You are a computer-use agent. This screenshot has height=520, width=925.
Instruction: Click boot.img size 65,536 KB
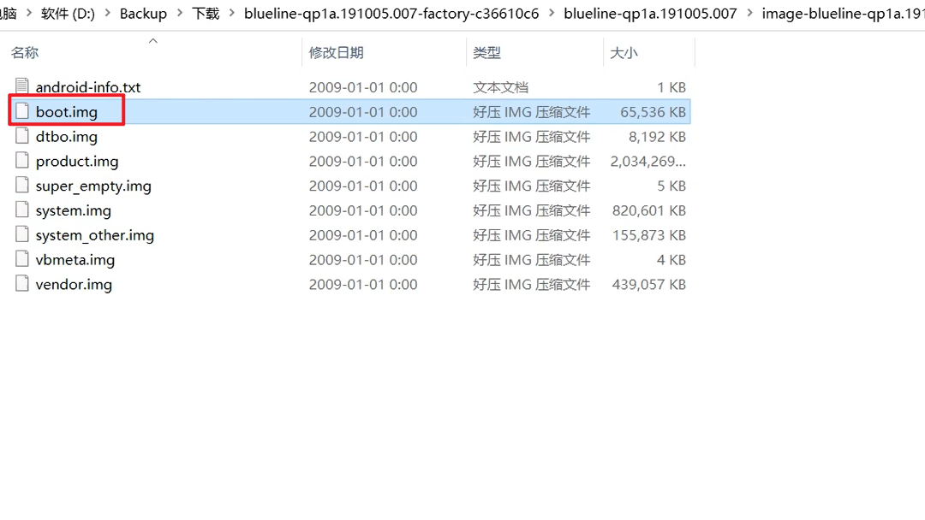coord(653,112)
